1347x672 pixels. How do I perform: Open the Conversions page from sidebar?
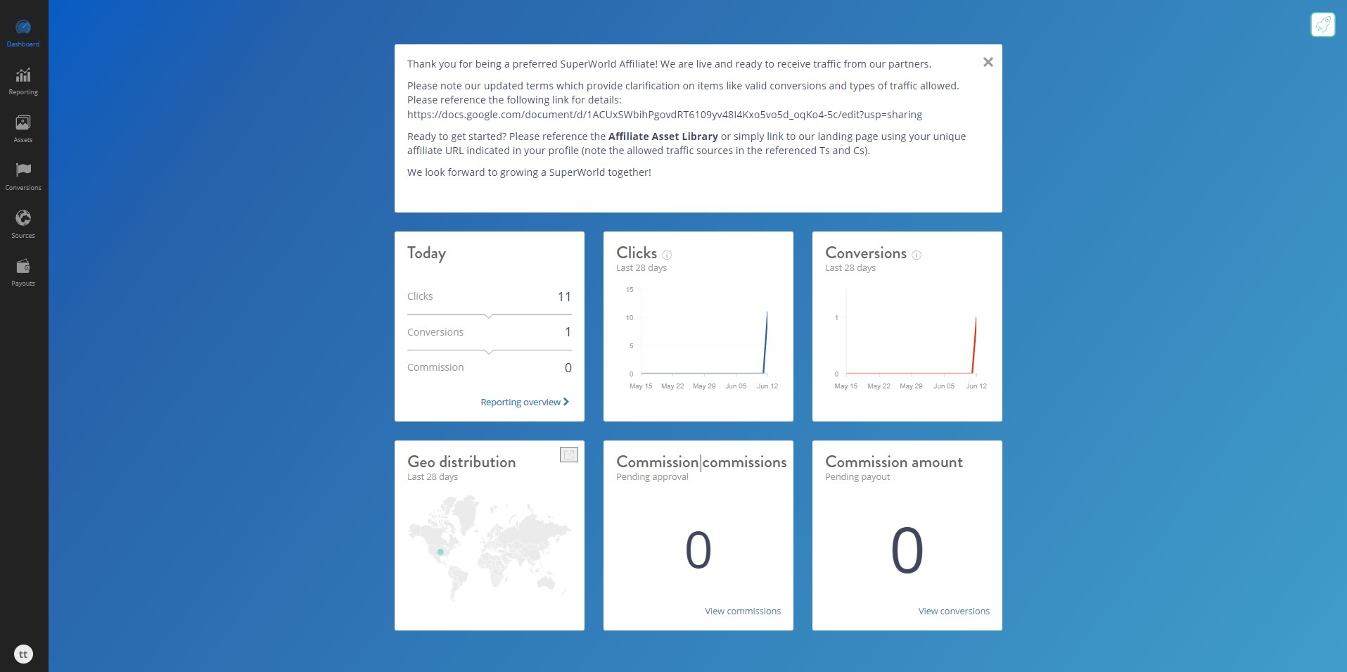click(23, 177)
